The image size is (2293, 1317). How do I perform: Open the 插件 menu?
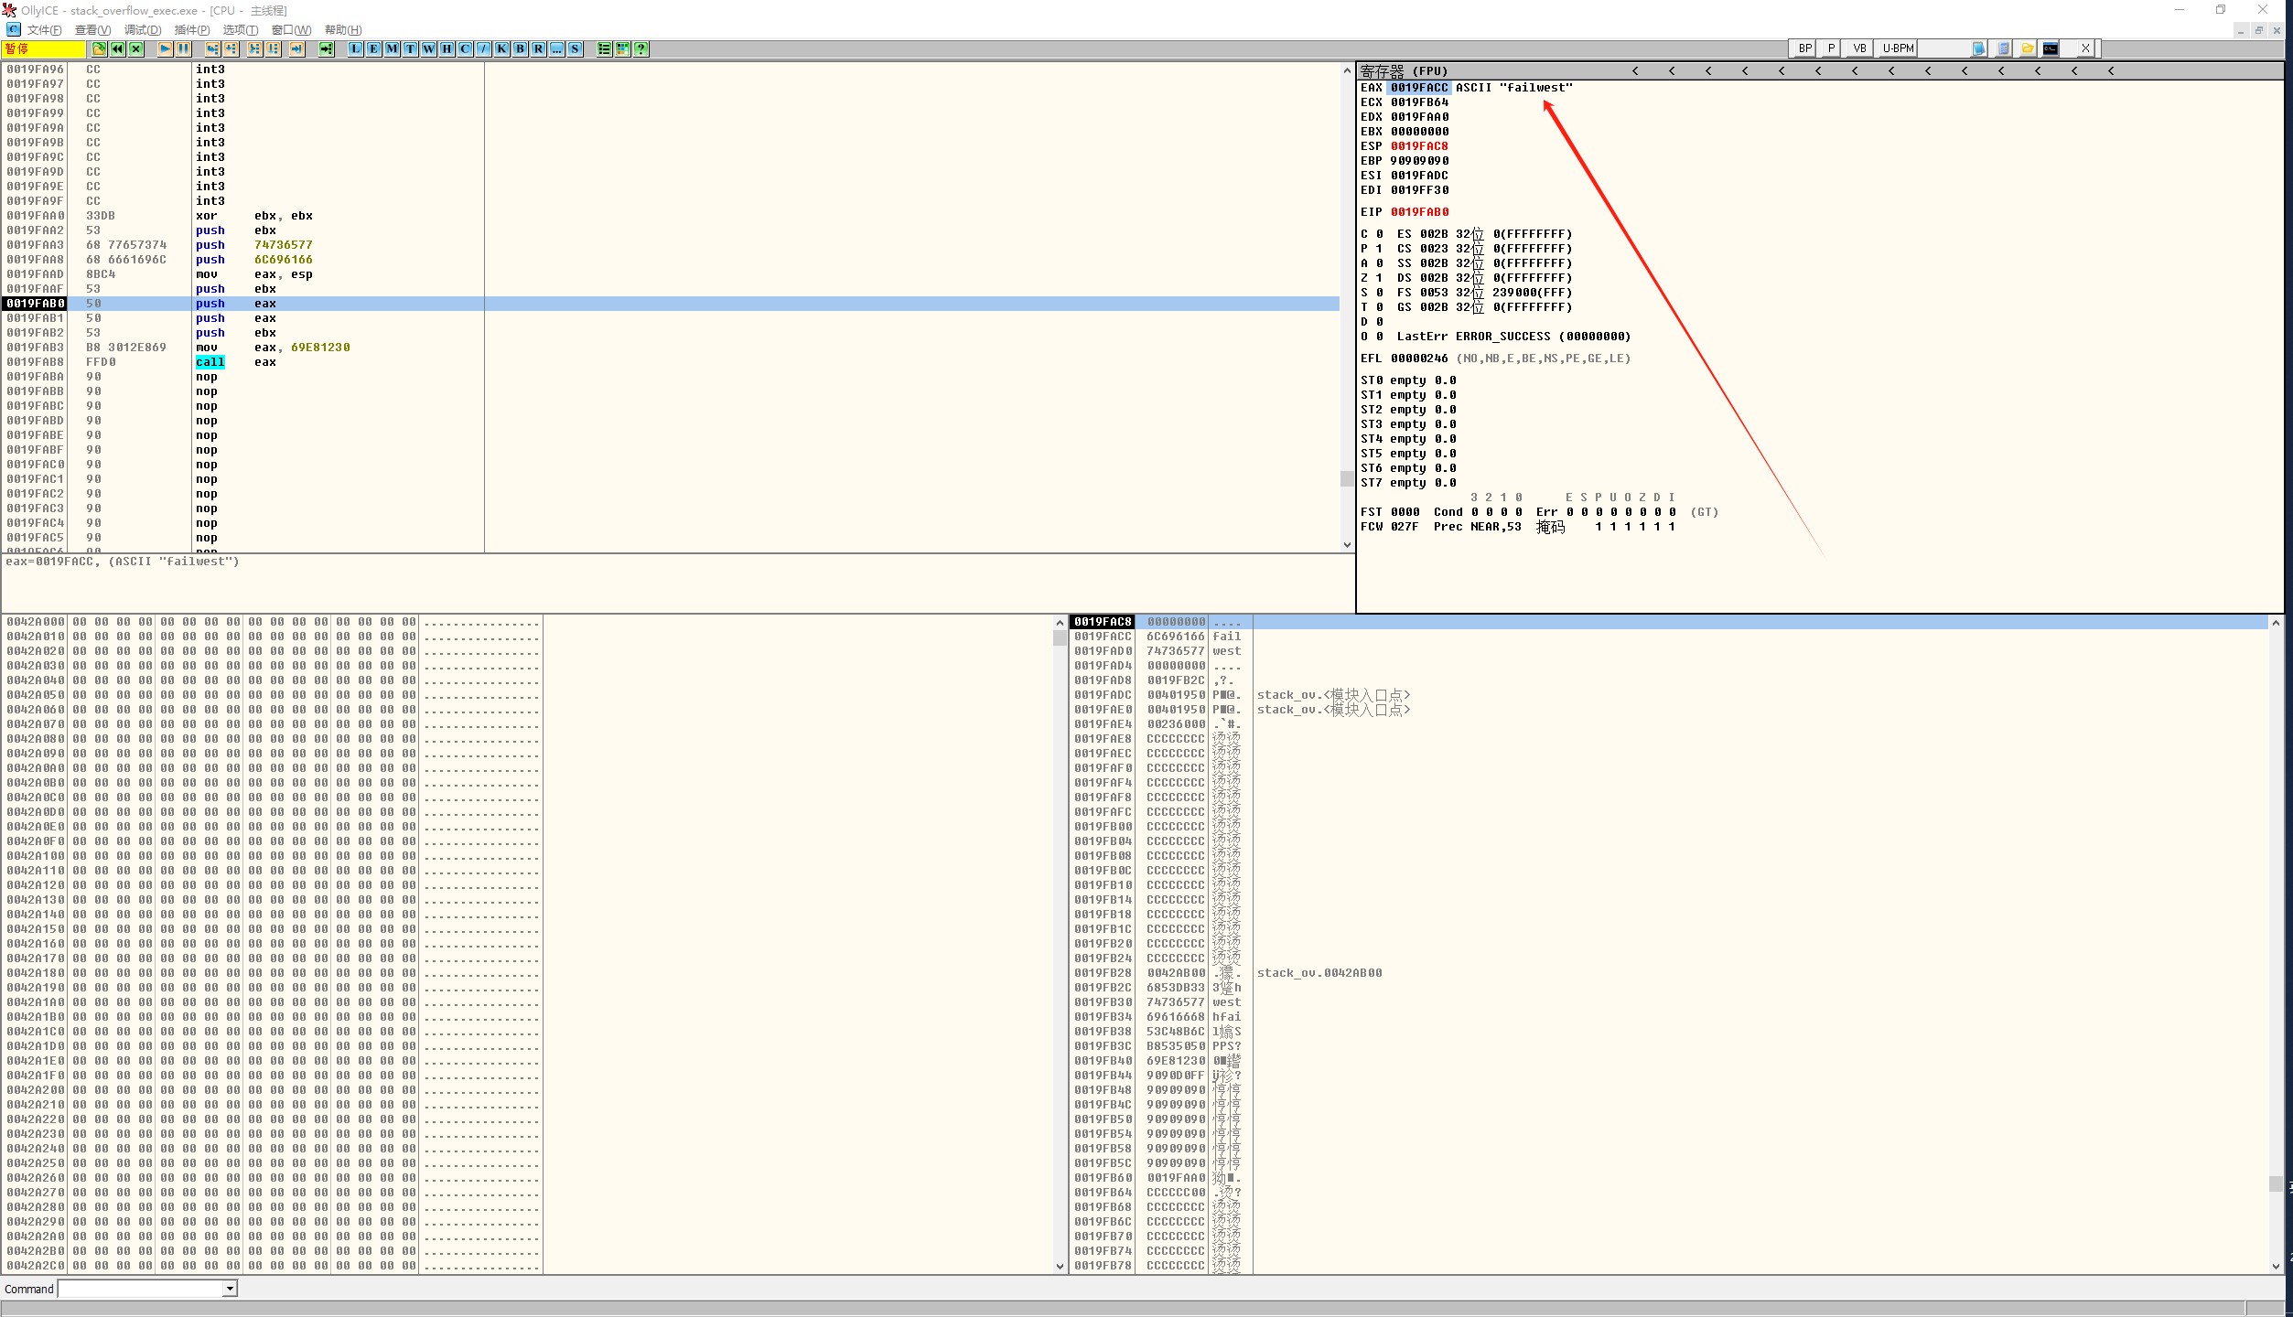(191, 29)
